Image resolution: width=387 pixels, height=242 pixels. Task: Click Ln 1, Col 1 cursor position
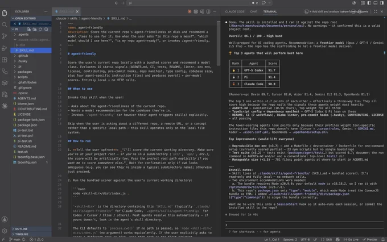pos(271,239)
